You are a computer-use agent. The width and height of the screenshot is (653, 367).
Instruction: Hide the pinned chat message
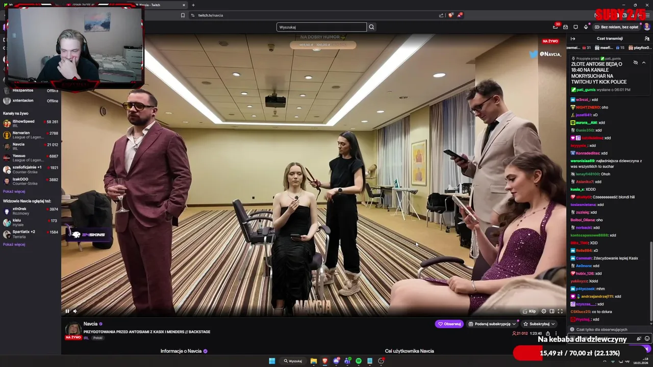(636, 63)
